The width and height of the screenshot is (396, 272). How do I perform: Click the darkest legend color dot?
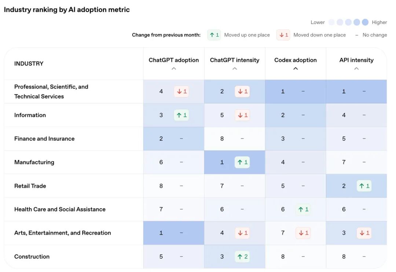[x=365, y=22]
